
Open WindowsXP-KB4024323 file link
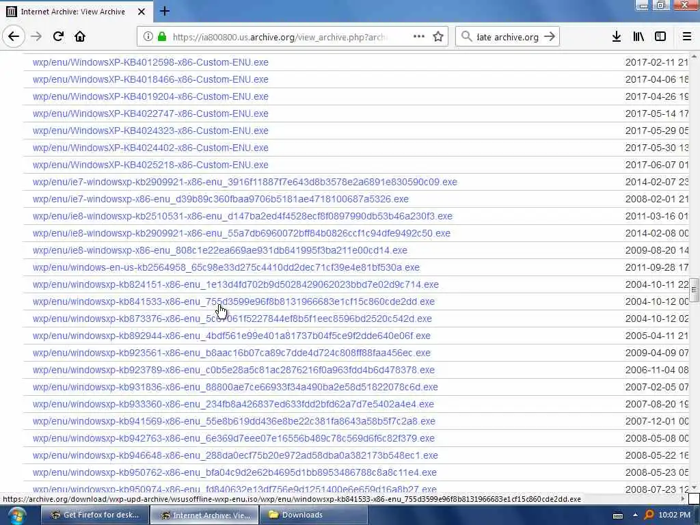[150, 131]
